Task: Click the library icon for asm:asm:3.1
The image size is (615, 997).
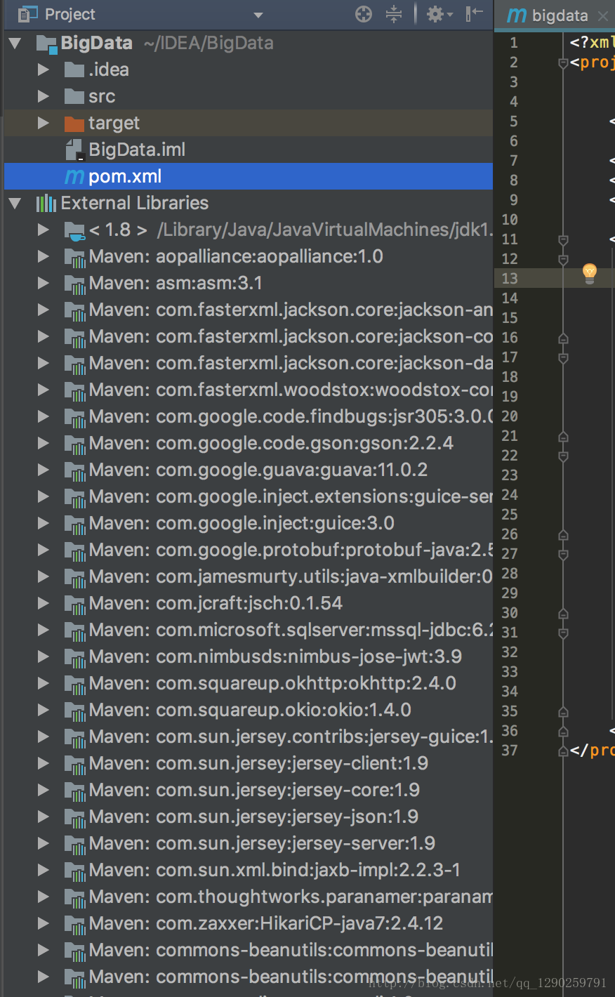Action: point(74,284)
